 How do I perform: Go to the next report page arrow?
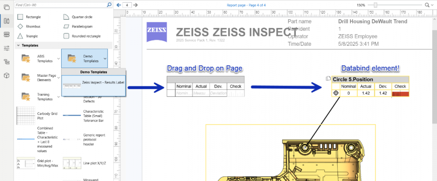(136, 5)
